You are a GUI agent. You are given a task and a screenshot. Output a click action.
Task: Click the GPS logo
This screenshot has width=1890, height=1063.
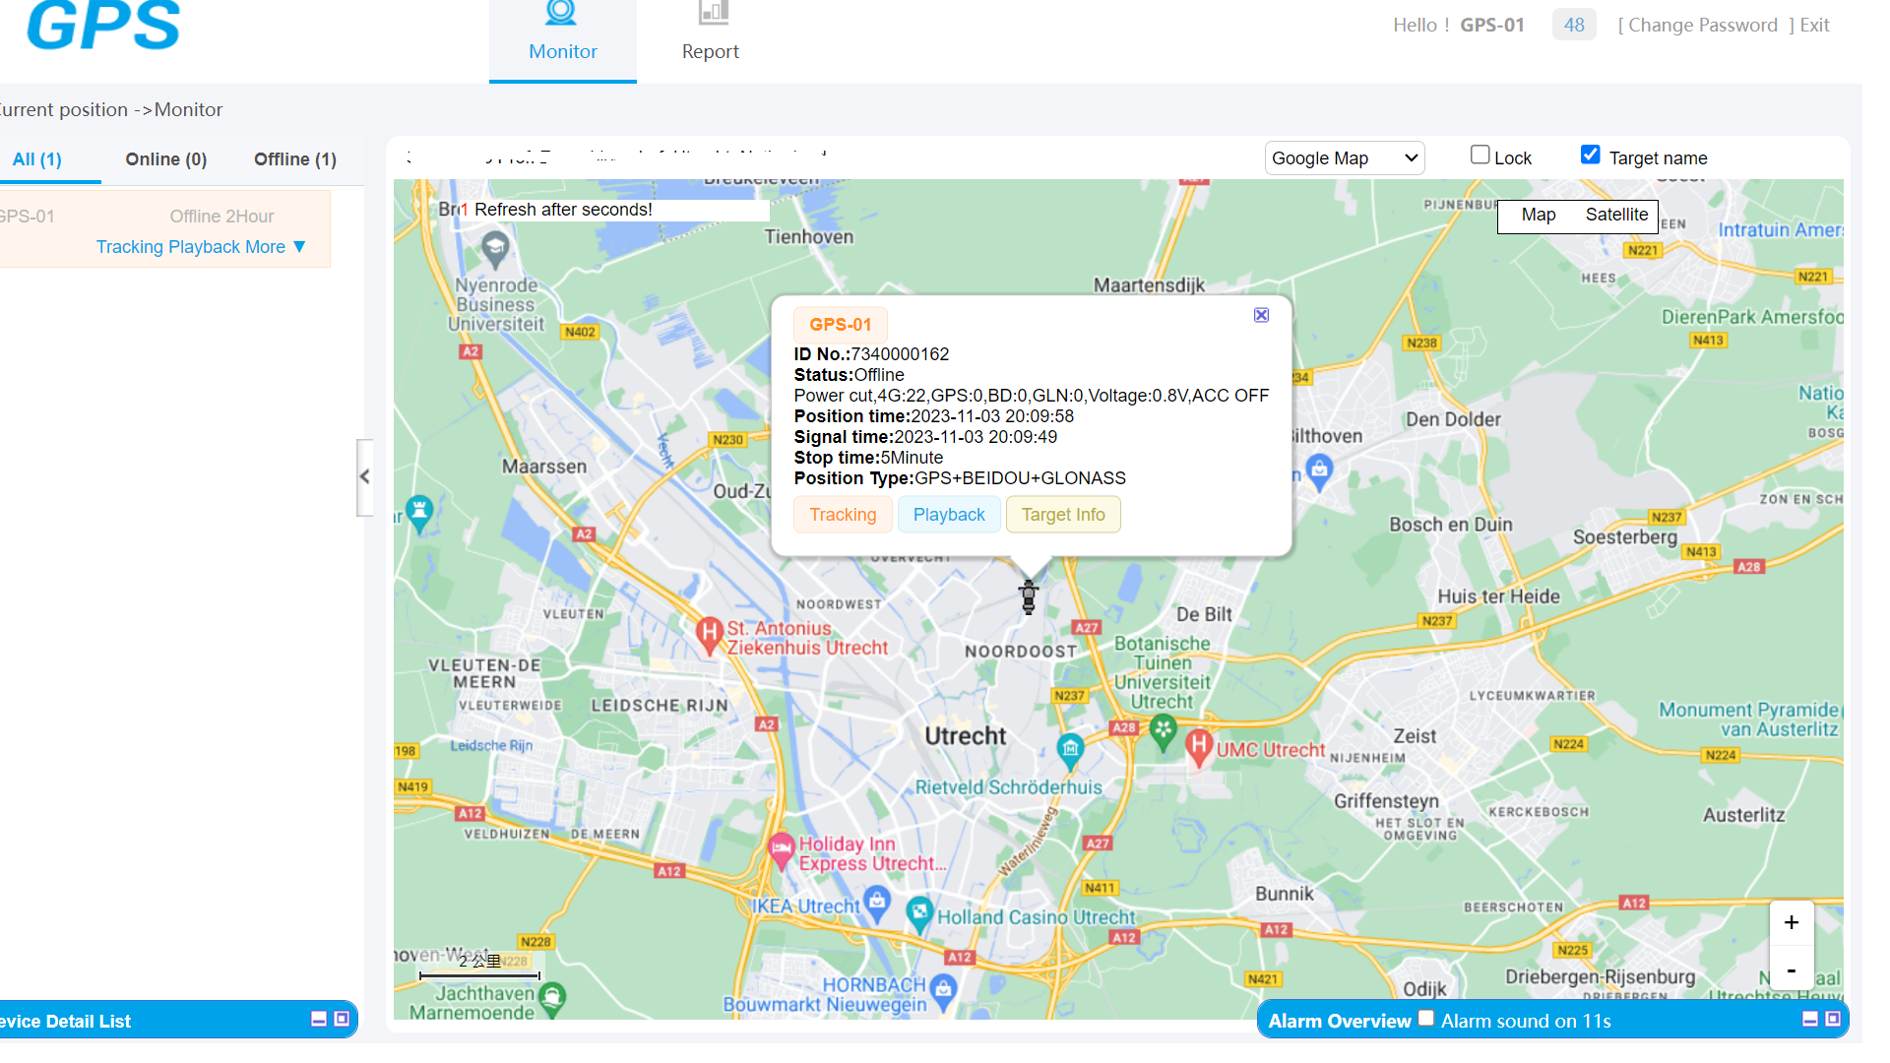(103, 26)
